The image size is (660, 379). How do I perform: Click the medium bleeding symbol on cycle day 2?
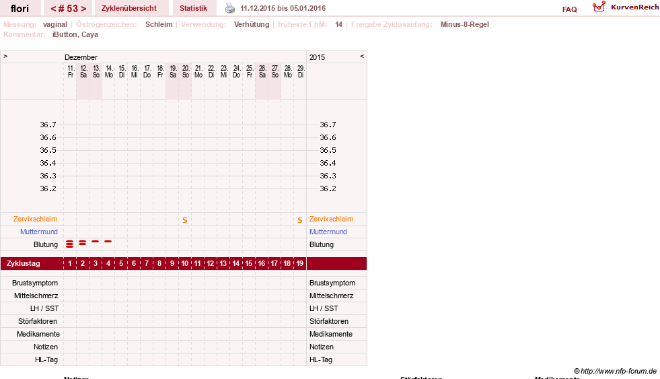(x=83, y=243)
